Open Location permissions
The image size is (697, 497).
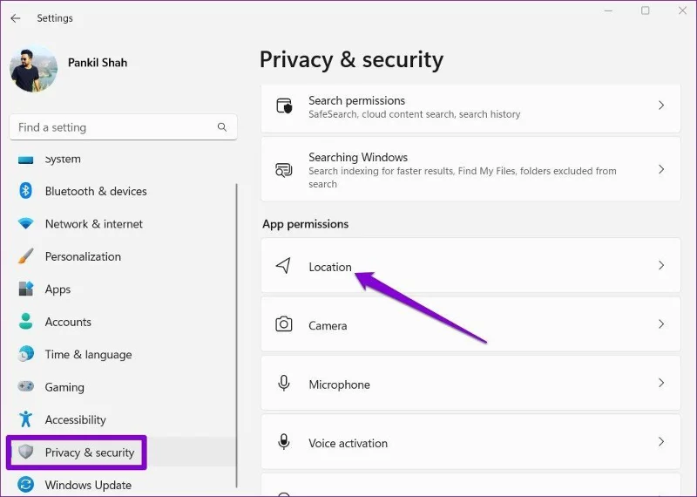470,266
